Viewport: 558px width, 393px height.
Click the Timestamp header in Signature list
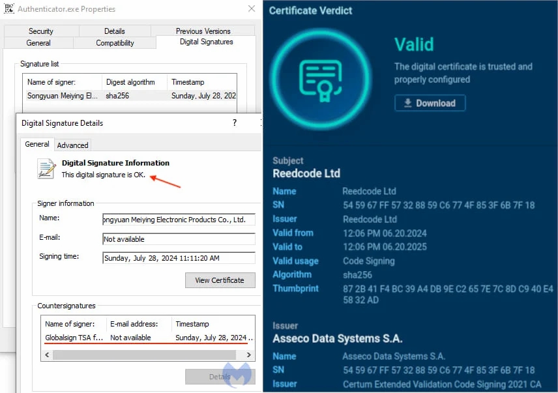click(202, 82)
